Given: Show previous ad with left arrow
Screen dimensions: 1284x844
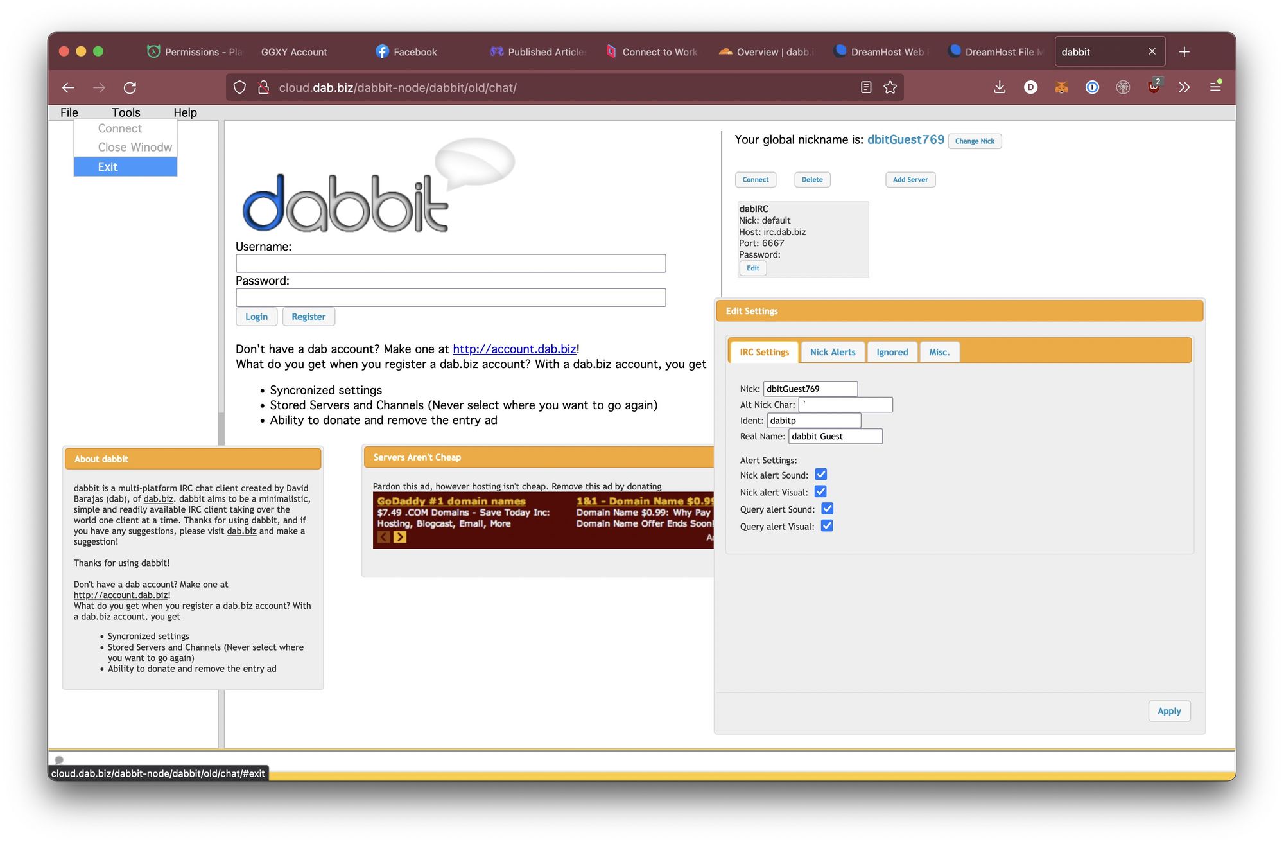Looking at the screenshot, I should coord(383,537).
